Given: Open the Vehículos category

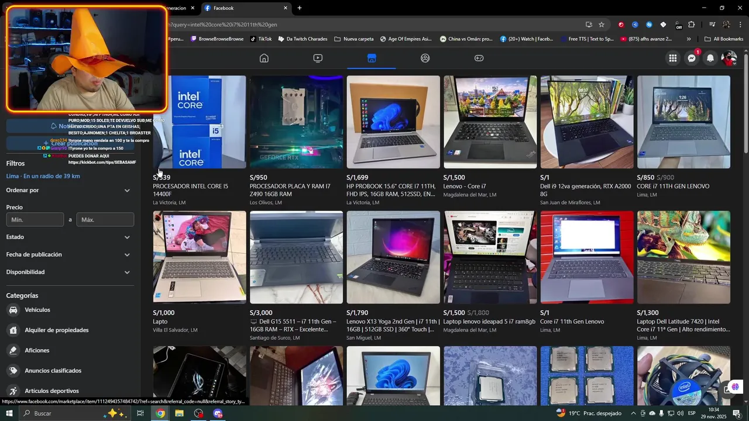Looking at the screenshot, I should tap(70, 310).
